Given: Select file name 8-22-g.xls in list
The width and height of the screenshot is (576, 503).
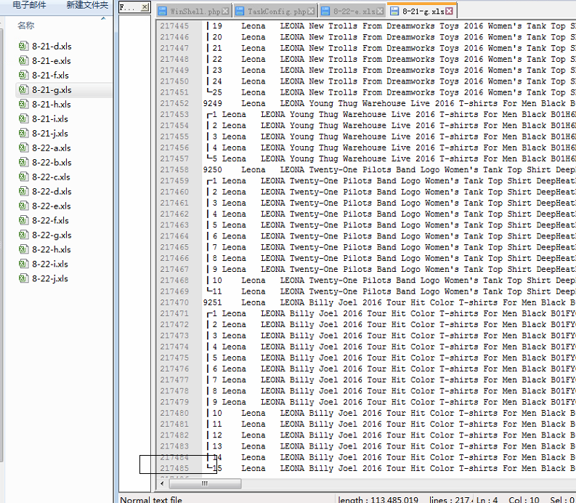Looking at the screenshot, I should point(52,236).
